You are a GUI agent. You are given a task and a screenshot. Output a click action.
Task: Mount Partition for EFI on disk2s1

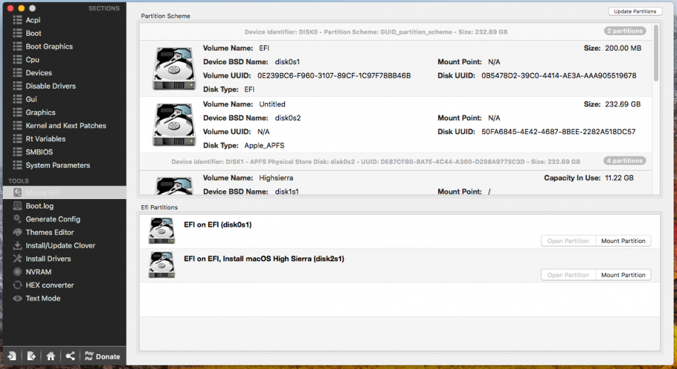(x=623, y=275)
